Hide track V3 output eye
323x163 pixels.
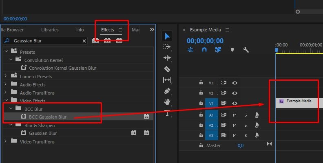pyautogui.click(x=235, y=83)
